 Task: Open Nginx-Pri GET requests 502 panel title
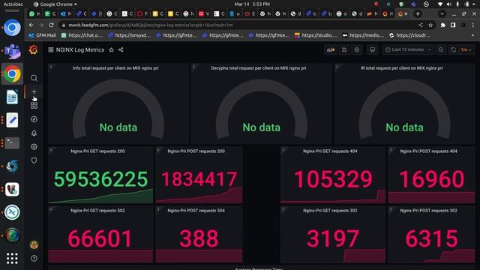97,210
